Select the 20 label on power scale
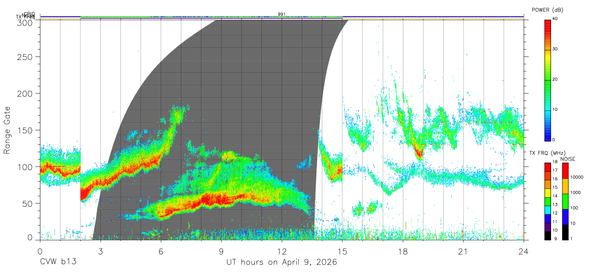589x272 pixels. 554,80
